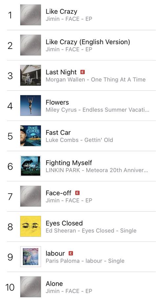
Task: Tap the Like Crazy (English Version) cover art
Action: (x=31, y=45)
